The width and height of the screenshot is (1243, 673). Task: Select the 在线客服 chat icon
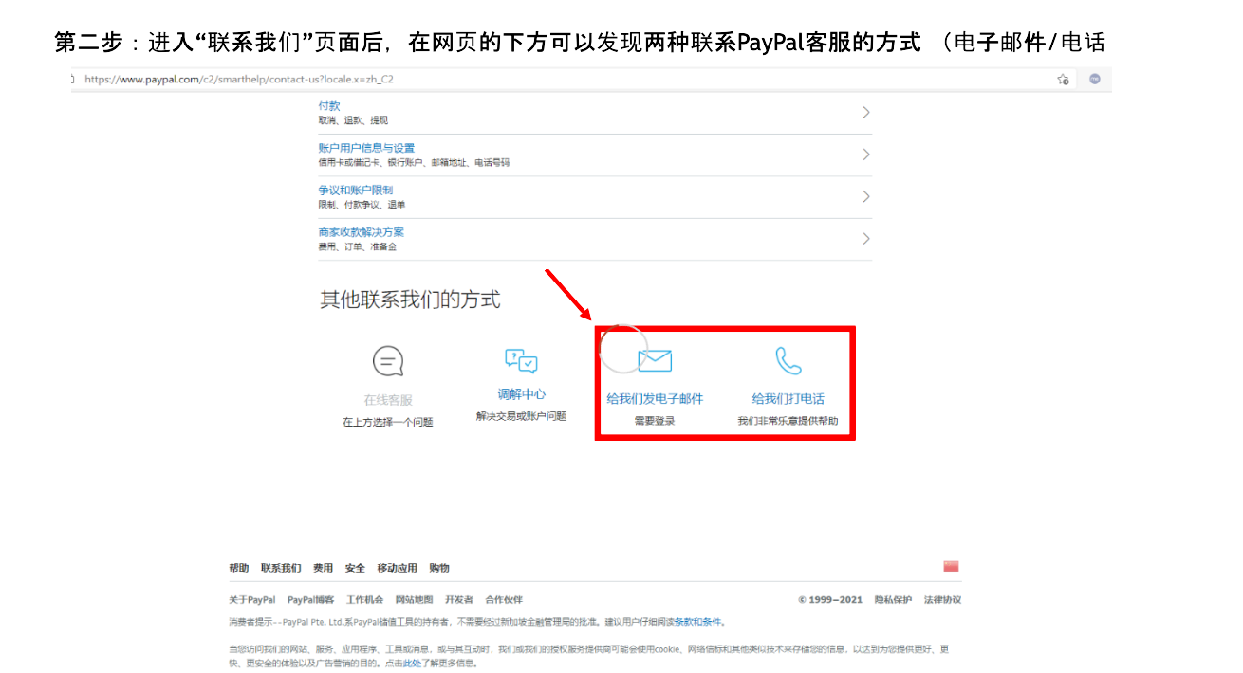pos(387,361)
